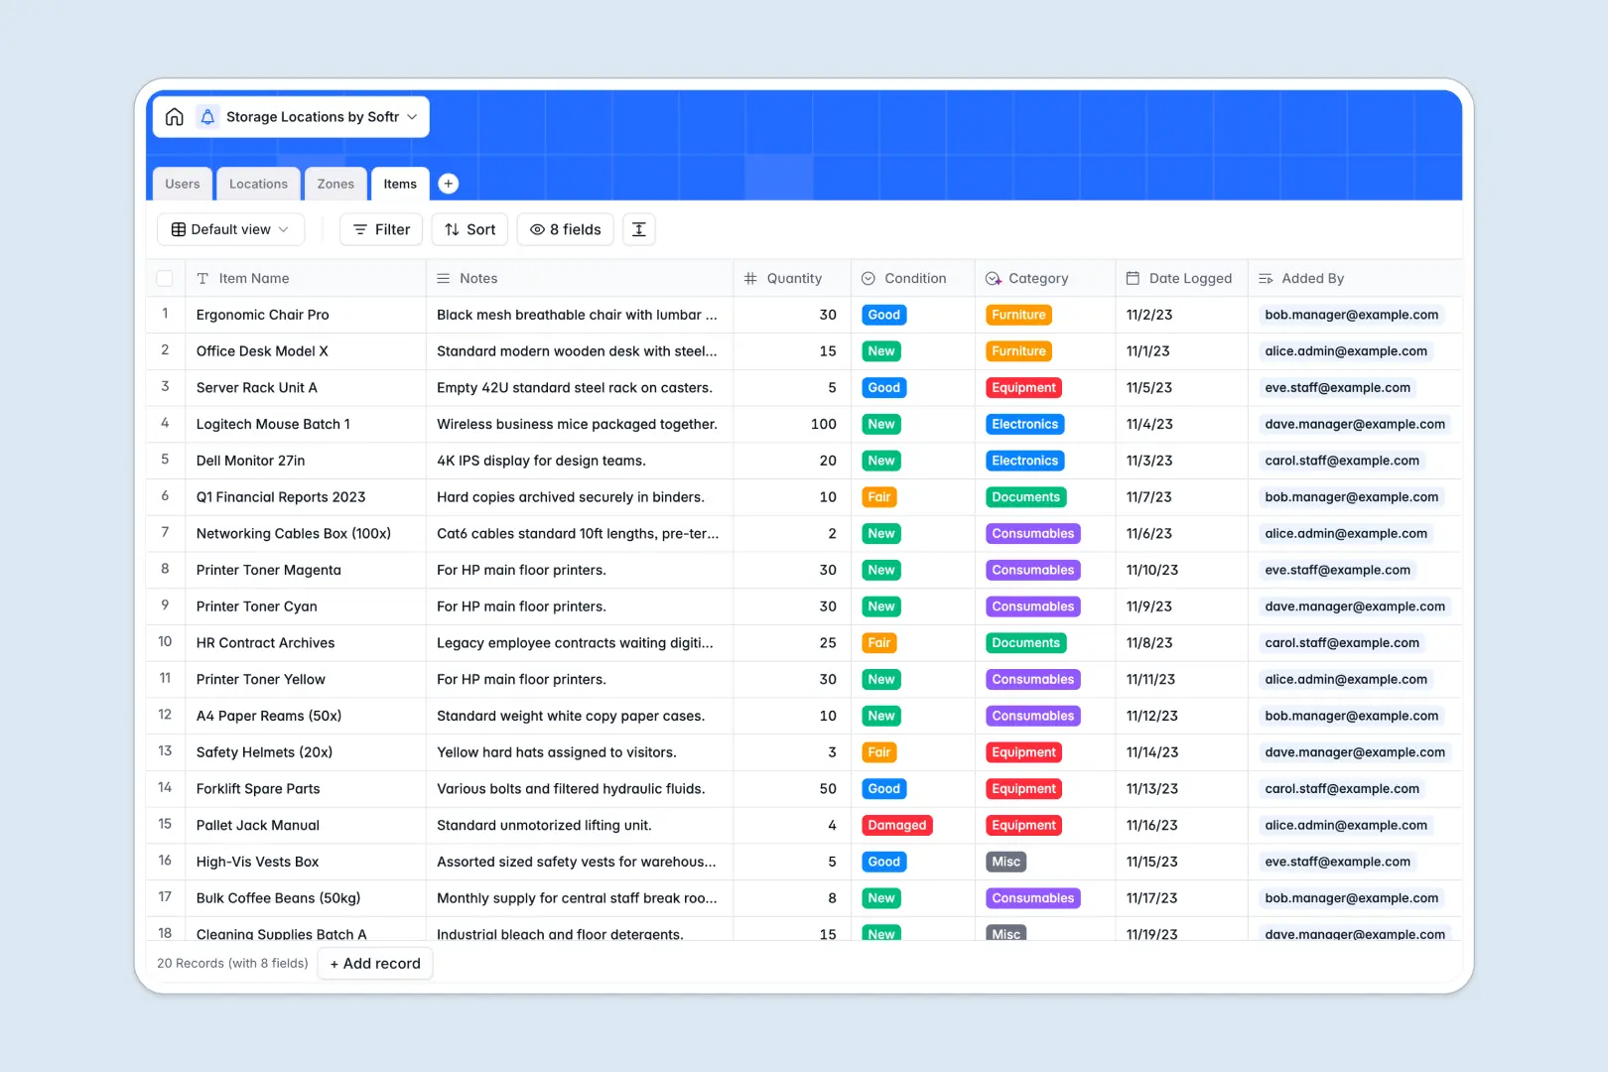Click the Category column header

1045,279
